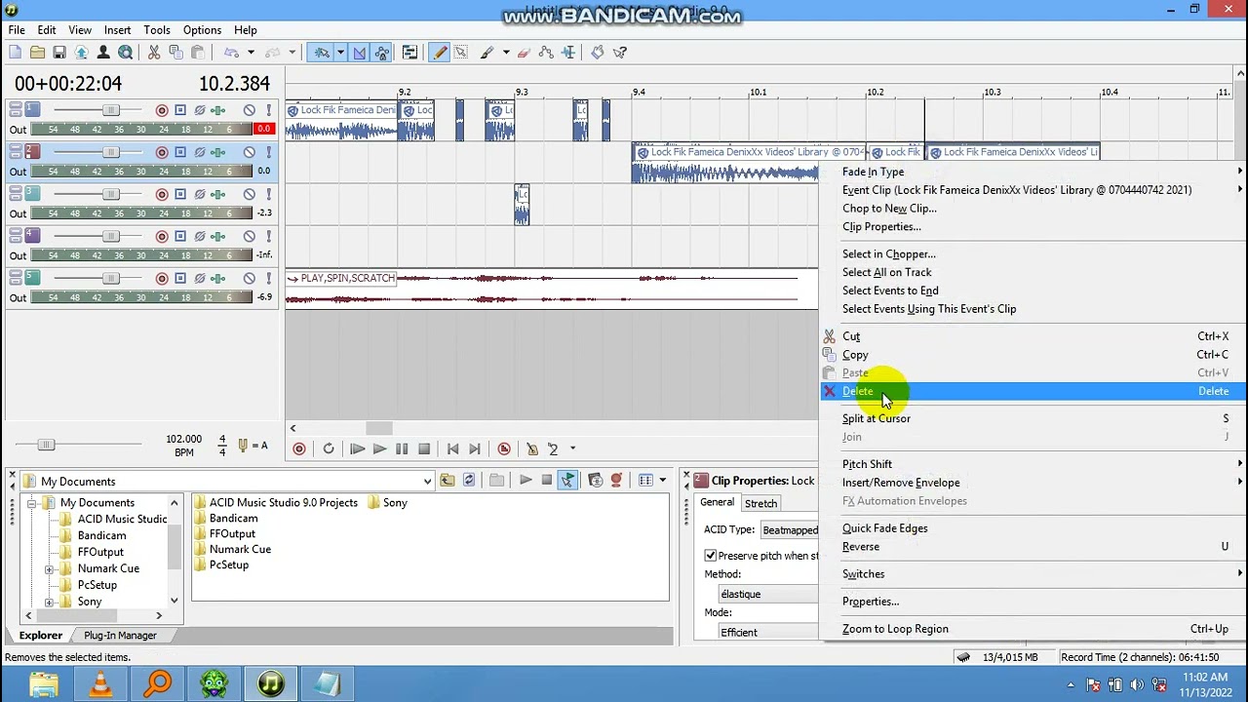This screenshot has width=1248, height=702.
Task: Expand the Switches submenu
Action: point(1033,574)
